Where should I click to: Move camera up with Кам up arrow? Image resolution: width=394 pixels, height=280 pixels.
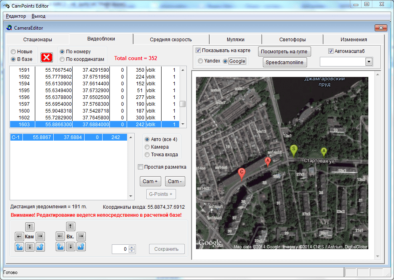30,227
